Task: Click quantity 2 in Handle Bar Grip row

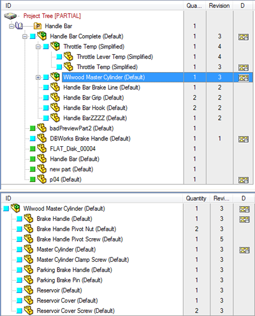Action: [194, 98]
